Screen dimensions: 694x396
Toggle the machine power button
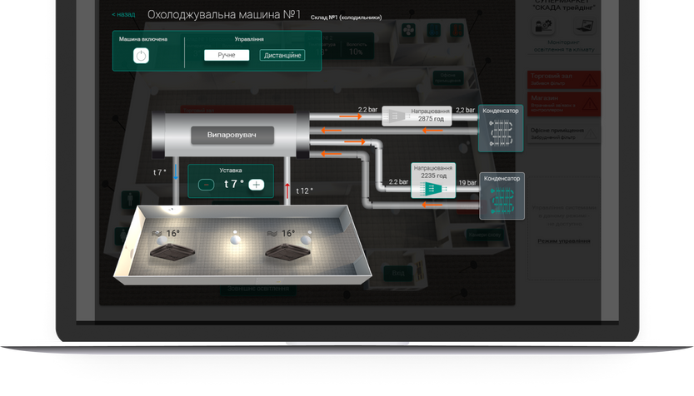[x=141, y=57]
